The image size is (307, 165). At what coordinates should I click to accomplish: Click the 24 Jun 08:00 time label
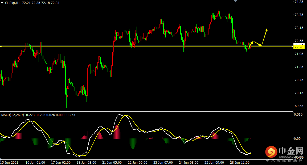click(x=189, y=162)
